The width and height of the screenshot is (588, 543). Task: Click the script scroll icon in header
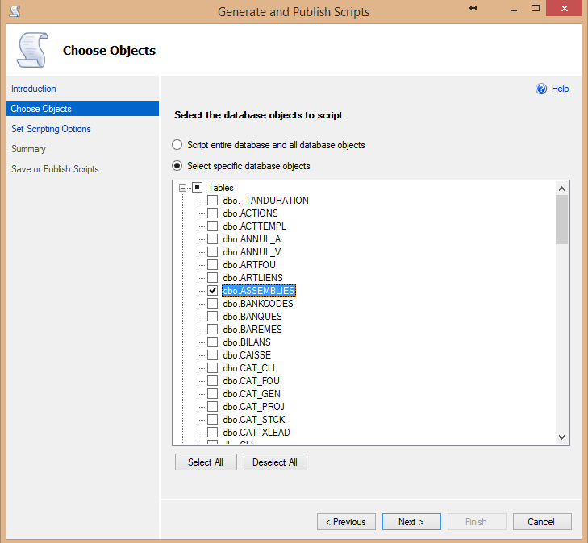pos(31,50)
